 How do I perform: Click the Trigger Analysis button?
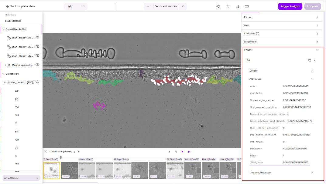290,6
